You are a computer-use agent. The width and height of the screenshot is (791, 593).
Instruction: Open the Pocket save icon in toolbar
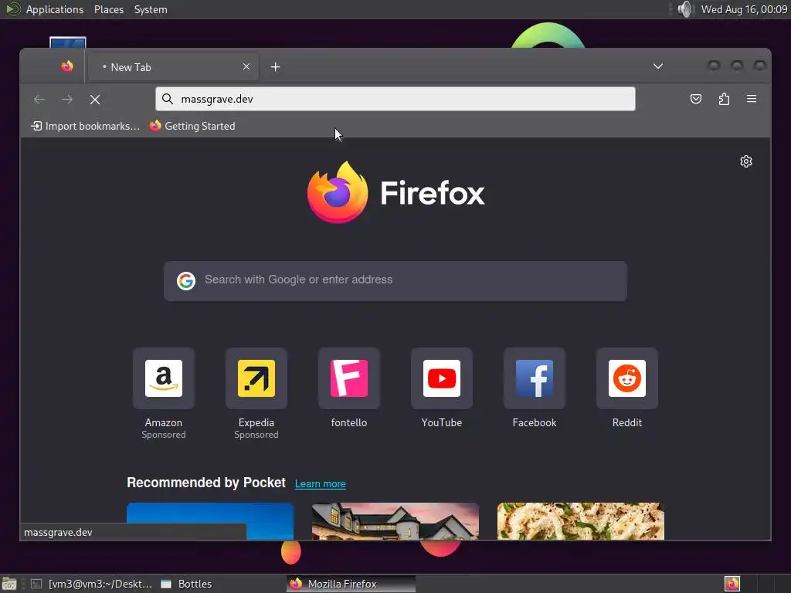pyautogui.click(x=696, y=99)
